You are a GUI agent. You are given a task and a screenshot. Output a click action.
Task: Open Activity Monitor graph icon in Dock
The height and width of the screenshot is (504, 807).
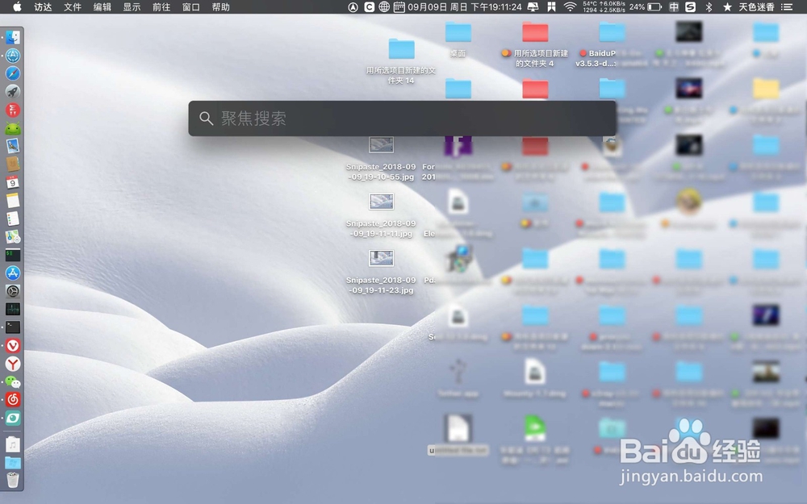13,309
